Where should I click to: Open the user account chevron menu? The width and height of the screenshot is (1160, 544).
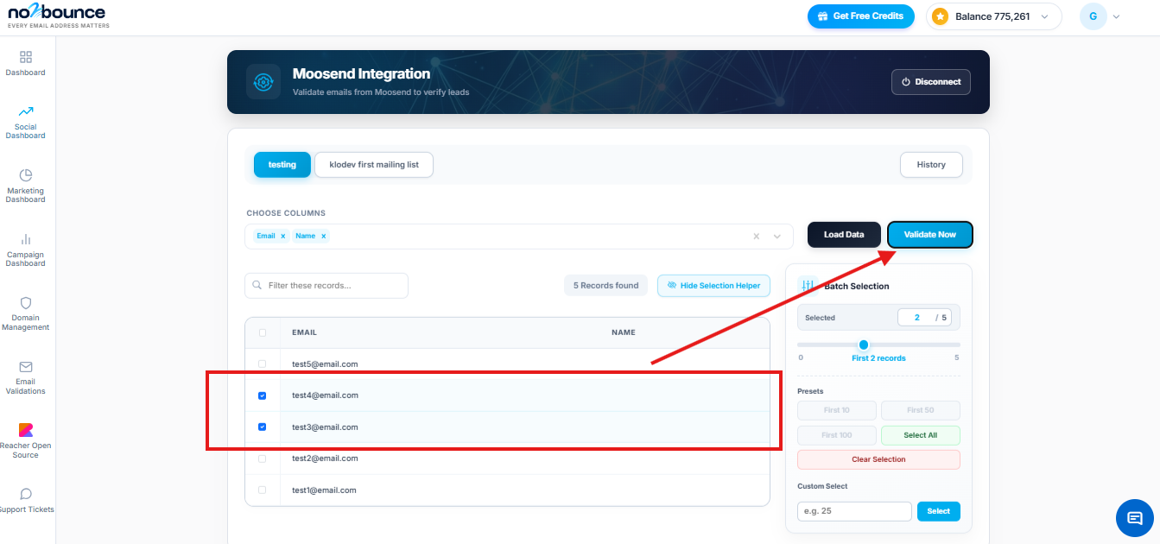(x=1116, y=16)
